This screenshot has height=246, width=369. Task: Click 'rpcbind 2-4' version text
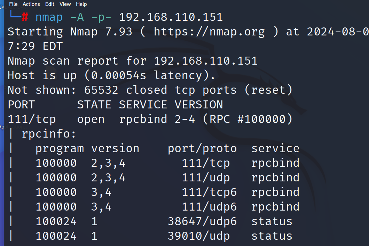[157, 119]
